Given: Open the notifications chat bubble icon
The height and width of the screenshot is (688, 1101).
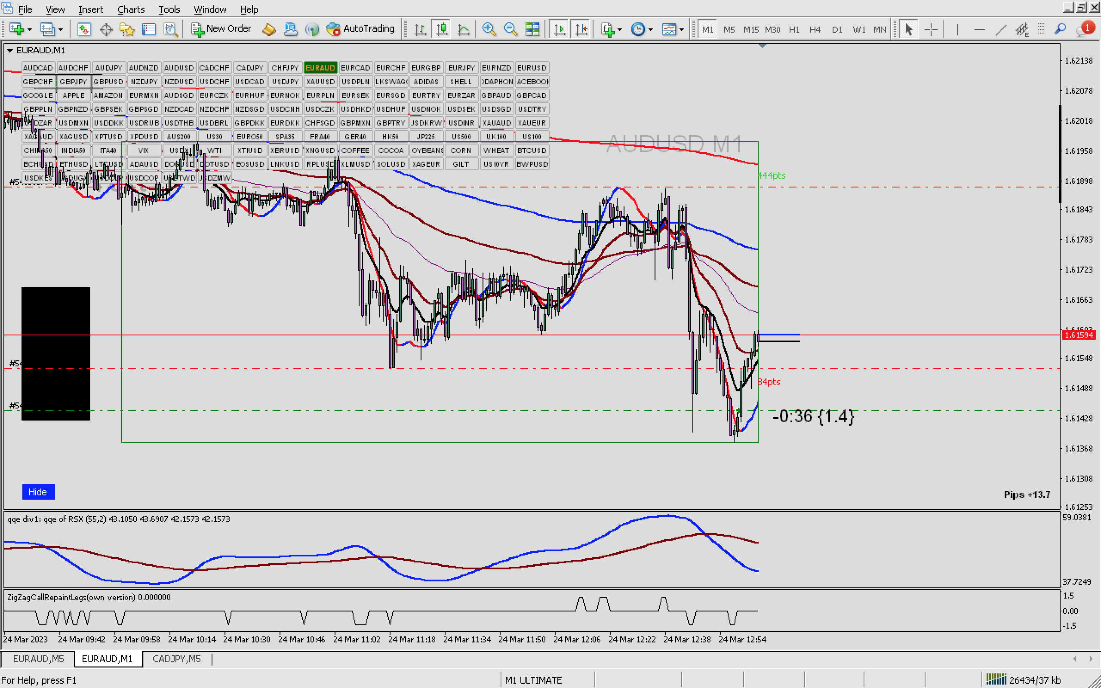Looking at the screenshot, I should [1084, 30].
